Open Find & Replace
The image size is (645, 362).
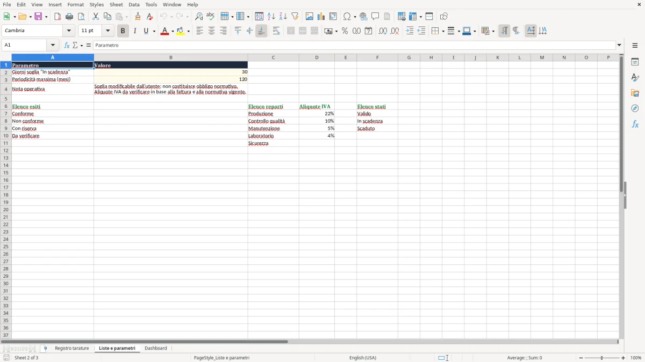coord(199,17)
